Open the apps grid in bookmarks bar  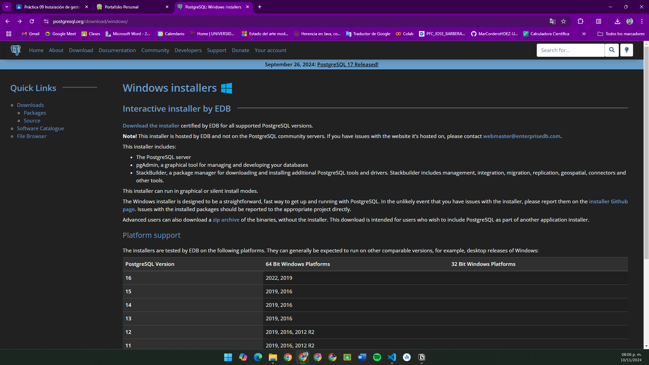[x=9, y=34]
